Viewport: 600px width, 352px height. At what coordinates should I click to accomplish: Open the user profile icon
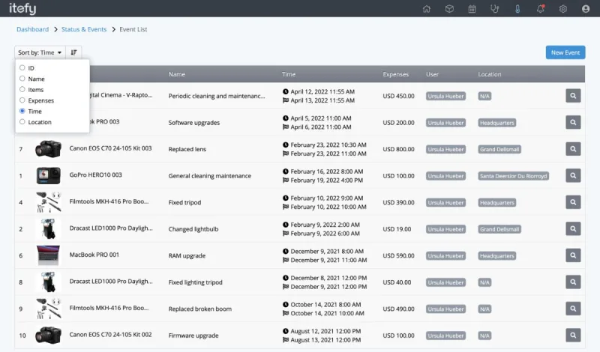tap(586, 9)
